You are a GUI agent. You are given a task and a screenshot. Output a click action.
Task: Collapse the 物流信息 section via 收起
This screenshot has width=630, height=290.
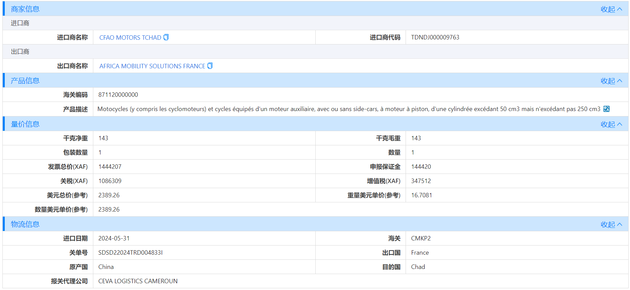(x=611, y=224)
